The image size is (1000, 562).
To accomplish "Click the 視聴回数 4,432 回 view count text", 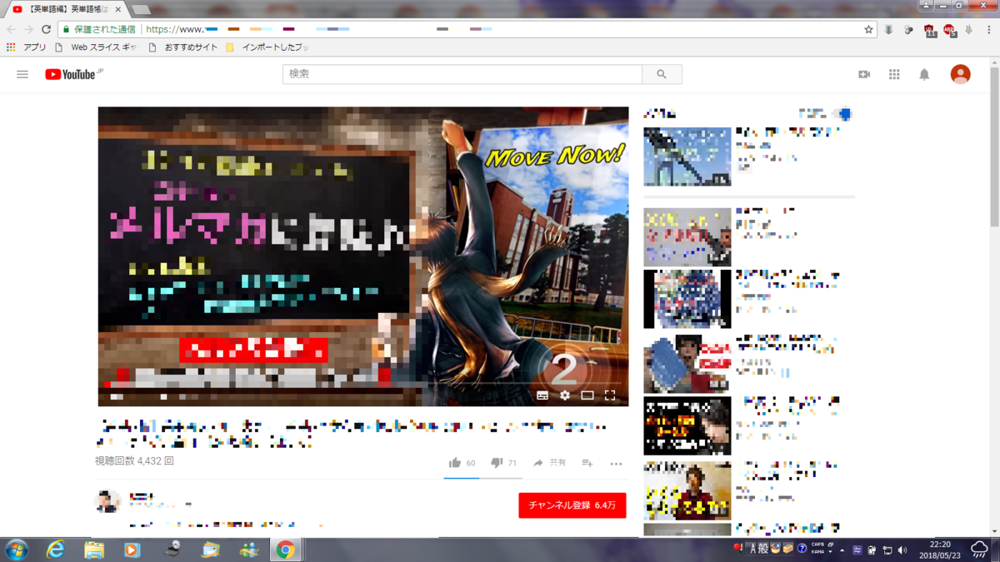I will 134,460.
